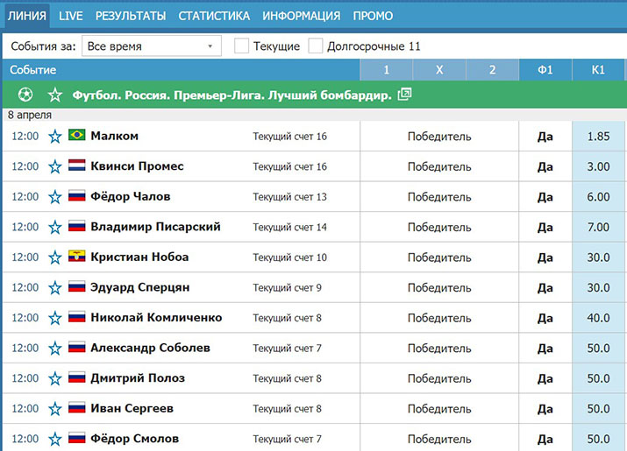Open the Малком event name
Screen dimensions: 627x451
click(114, 136)
